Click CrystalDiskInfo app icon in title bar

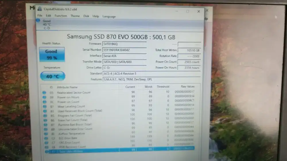(x=40, y=9)
